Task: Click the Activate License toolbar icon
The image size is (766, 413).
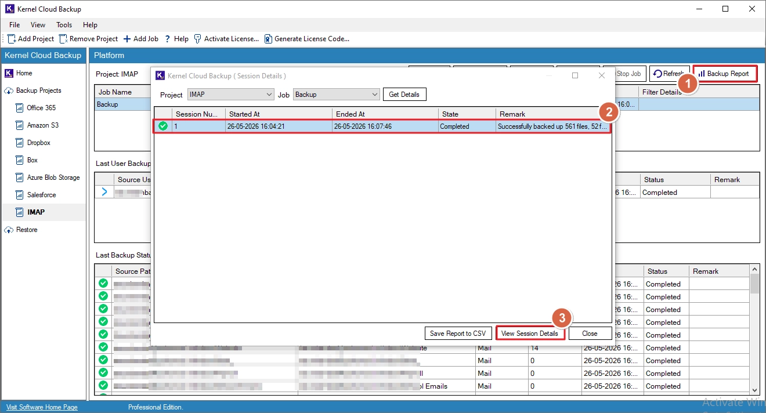Action: (198, 39)
